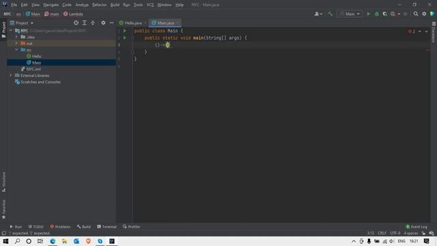Open the Analyze menu
This screenshot has width=437, height=246.
82,5
